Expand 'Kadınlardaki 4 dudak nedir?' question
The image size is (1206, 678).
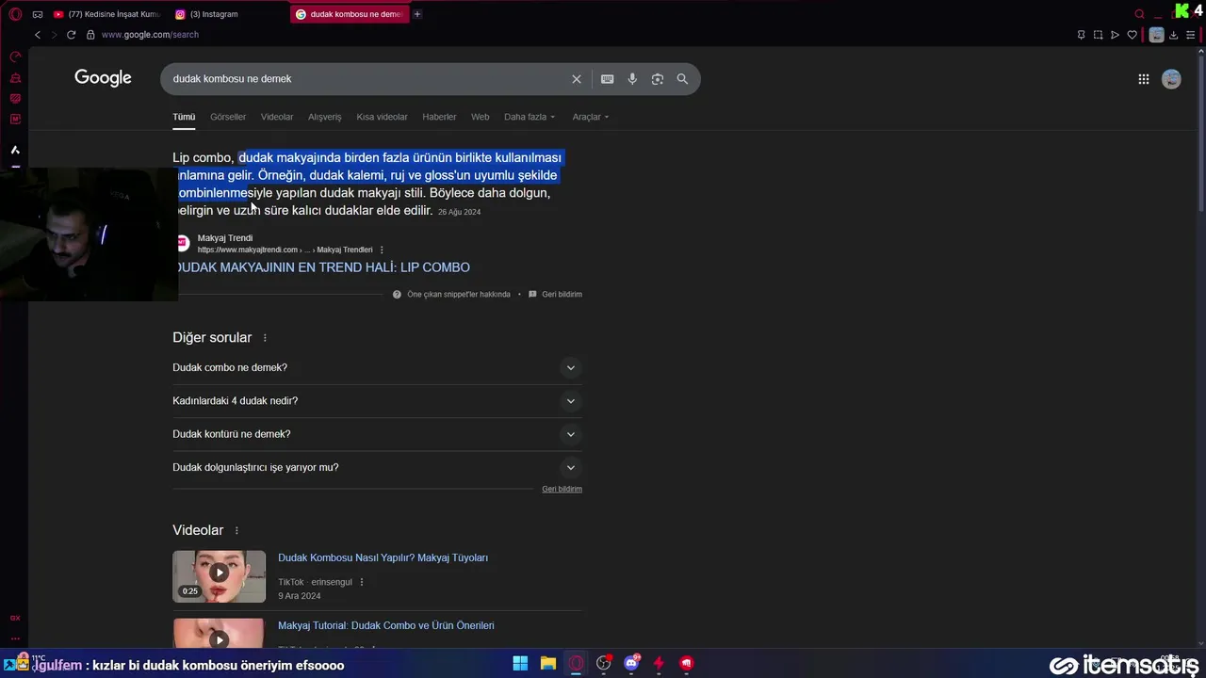377,401
